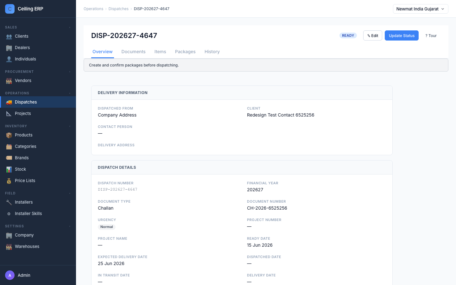The width and height of the screenshot is (456, 285).
Task: Switch to the History tab
Action: [x=212, y=52]
